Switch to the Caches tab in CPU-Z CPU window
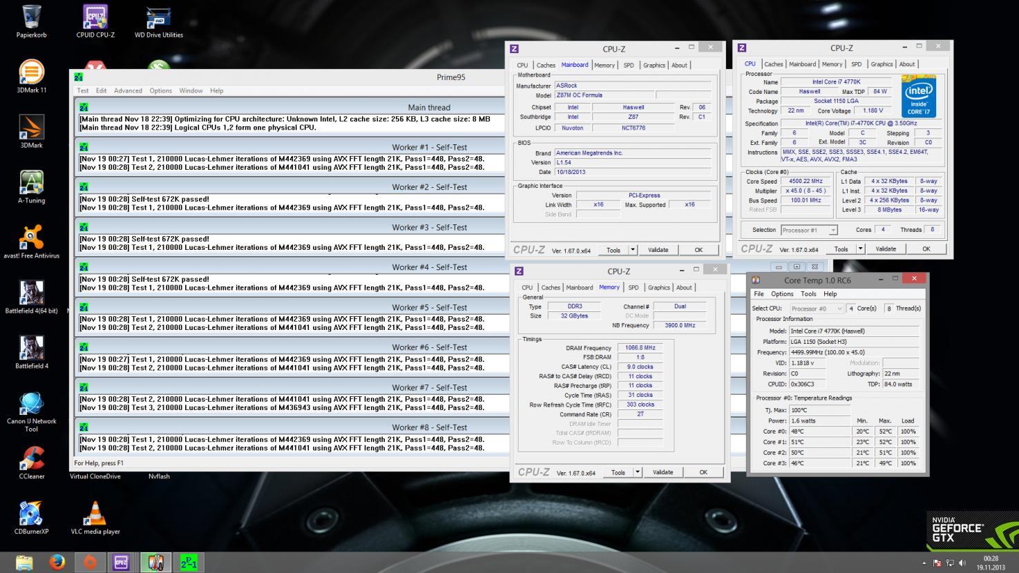Viewport: 1019px width, 573px height. pyautogui.click(x=774, y=64)
